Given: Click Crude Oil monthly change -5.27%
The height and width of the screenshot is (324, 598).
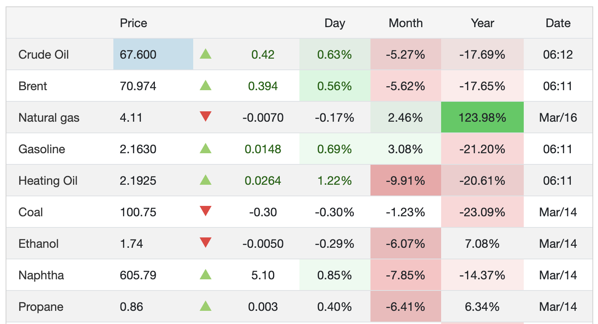Looking at the screenshot, I should coord(406,54).
